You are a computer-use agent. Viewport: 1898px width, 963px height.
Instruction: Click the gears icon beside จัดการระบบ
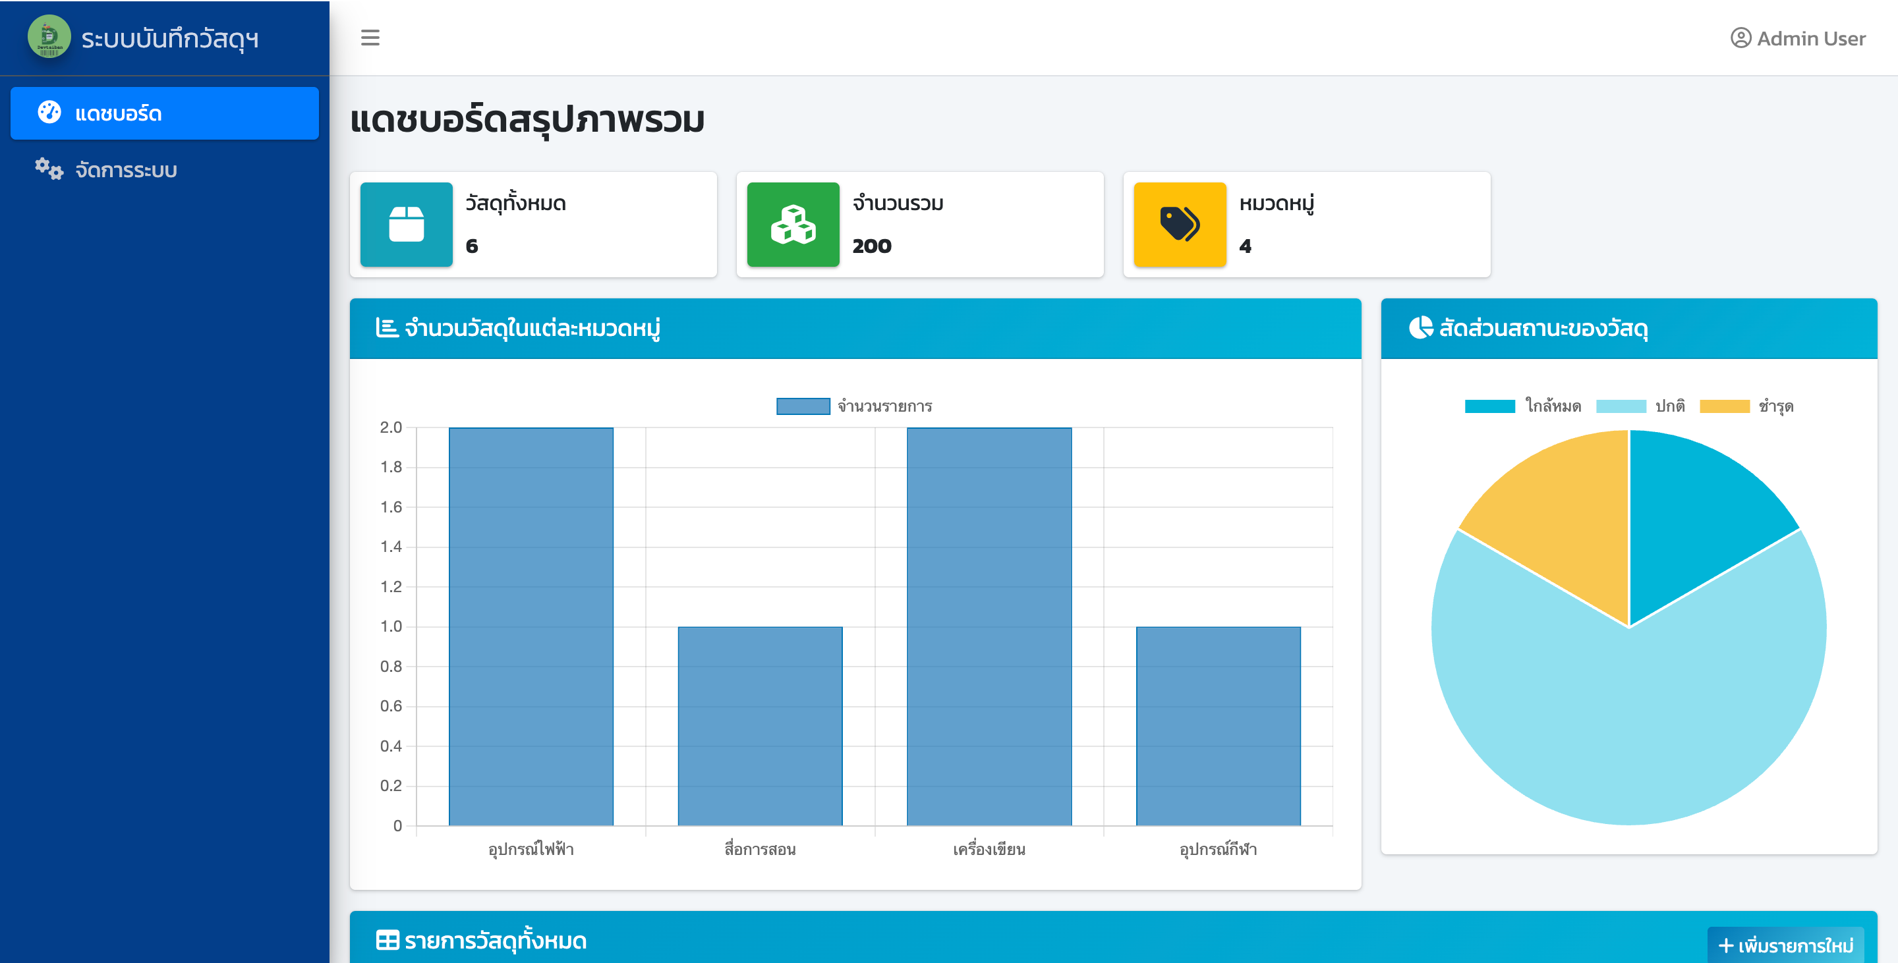click(49, 169)
